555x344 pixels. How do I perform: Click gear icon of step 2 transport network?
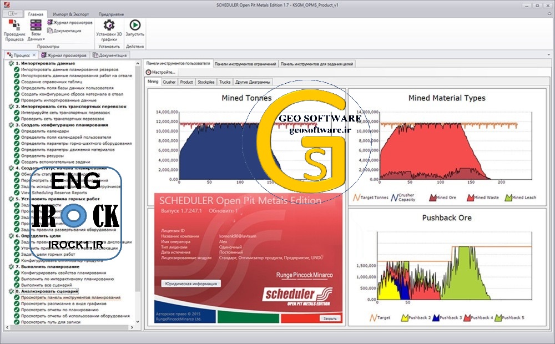[11, 107]
